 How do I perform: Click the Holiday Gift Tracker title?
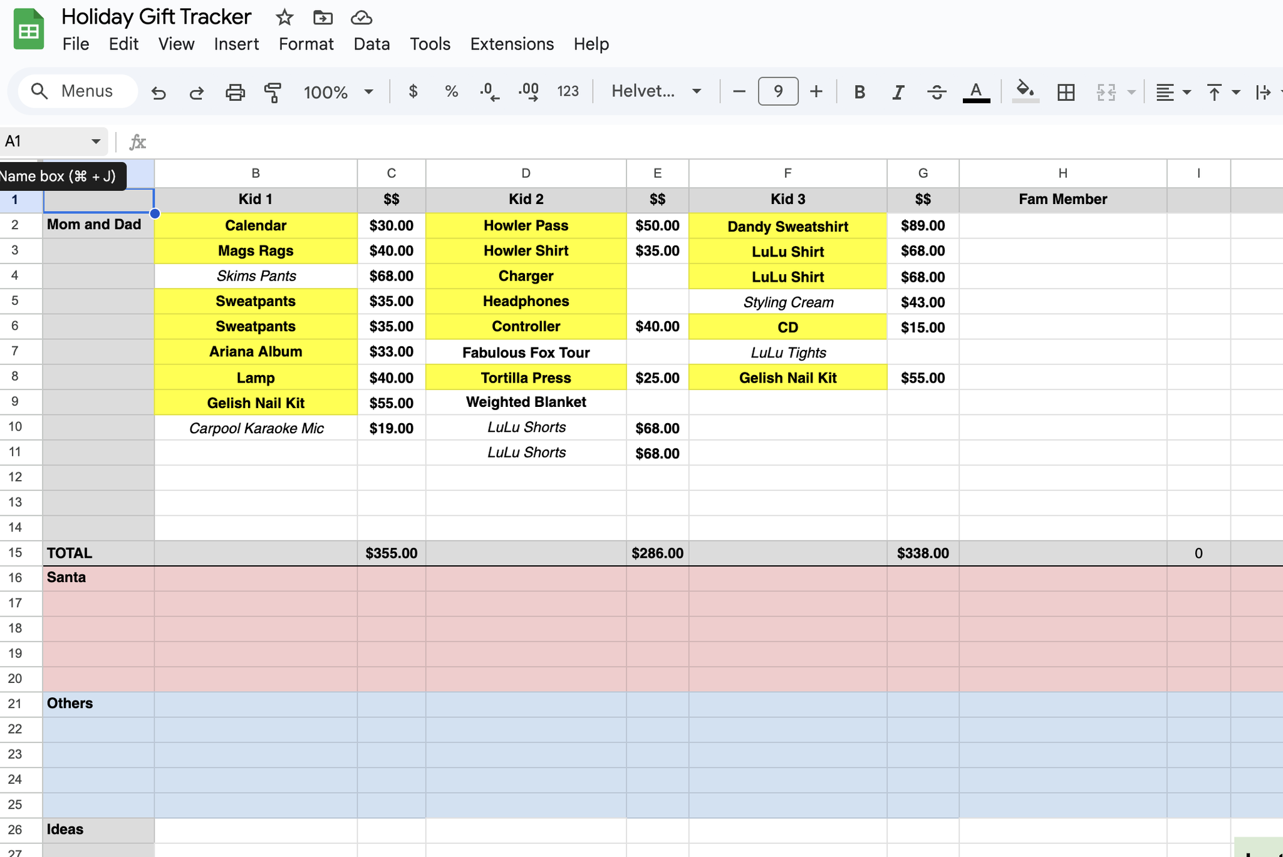157,17
